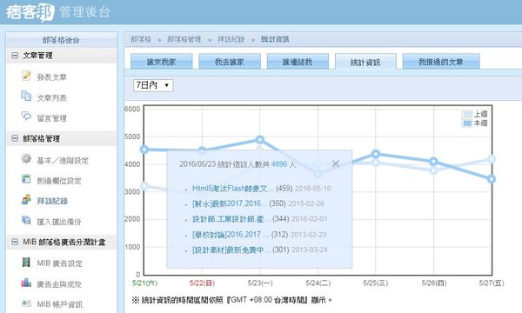Click the speech bubble icon beside 留言管理
This screenshot has width=522, height=313.
(26, 117)
